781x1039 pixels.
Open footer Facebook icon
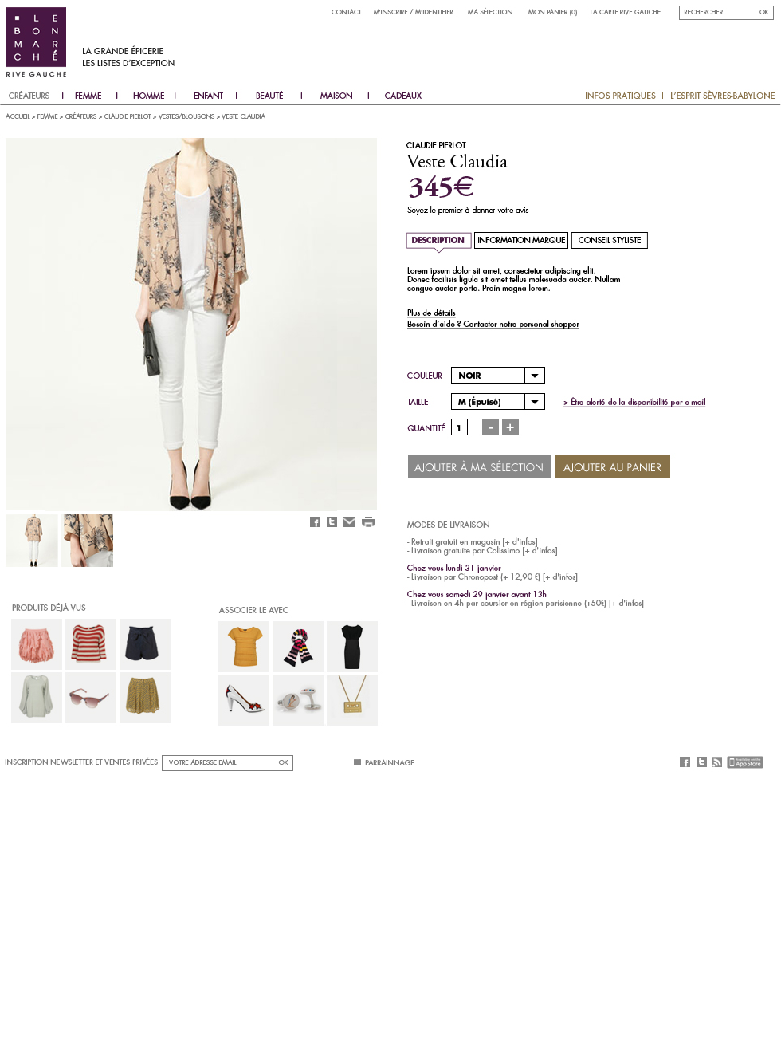pyautogui.click(x=685, y=762)
